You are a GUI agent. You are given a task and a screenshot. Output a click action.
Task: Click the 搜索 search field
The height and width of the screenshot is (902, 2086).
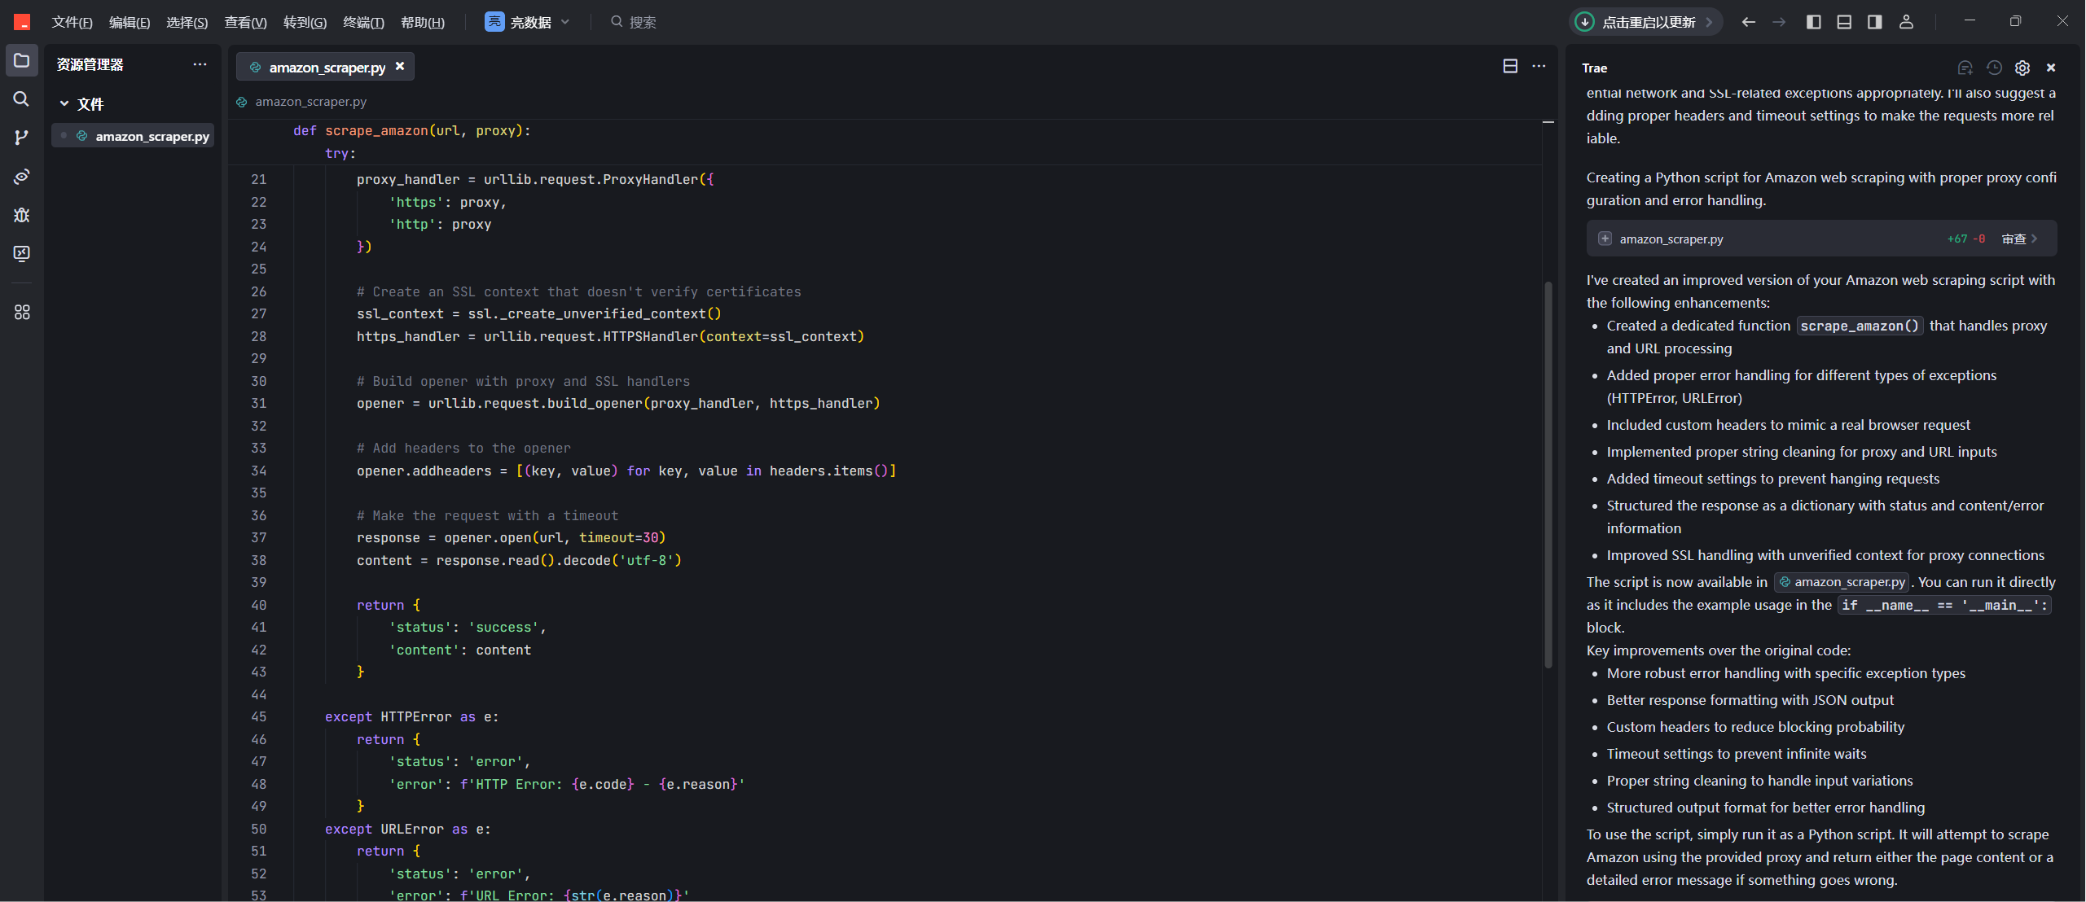coord(642,22)
